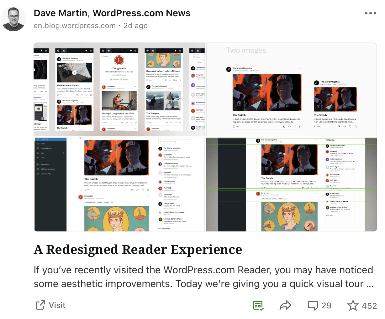Like the post with star icon

(x=353, y=305)
